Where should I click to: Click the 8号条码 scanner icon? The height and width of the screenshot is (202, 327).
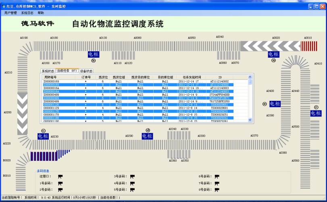pos(217,189)
